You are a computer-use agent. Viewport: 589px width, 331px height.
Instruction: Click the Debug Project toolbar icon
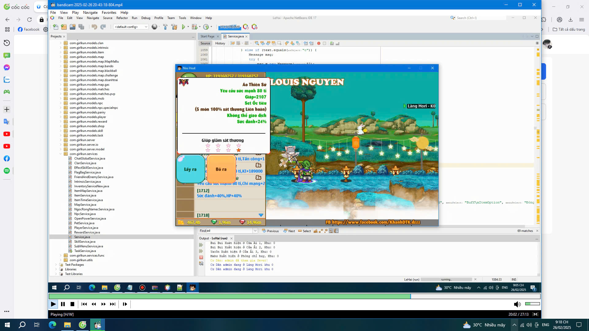click(194, 27)
